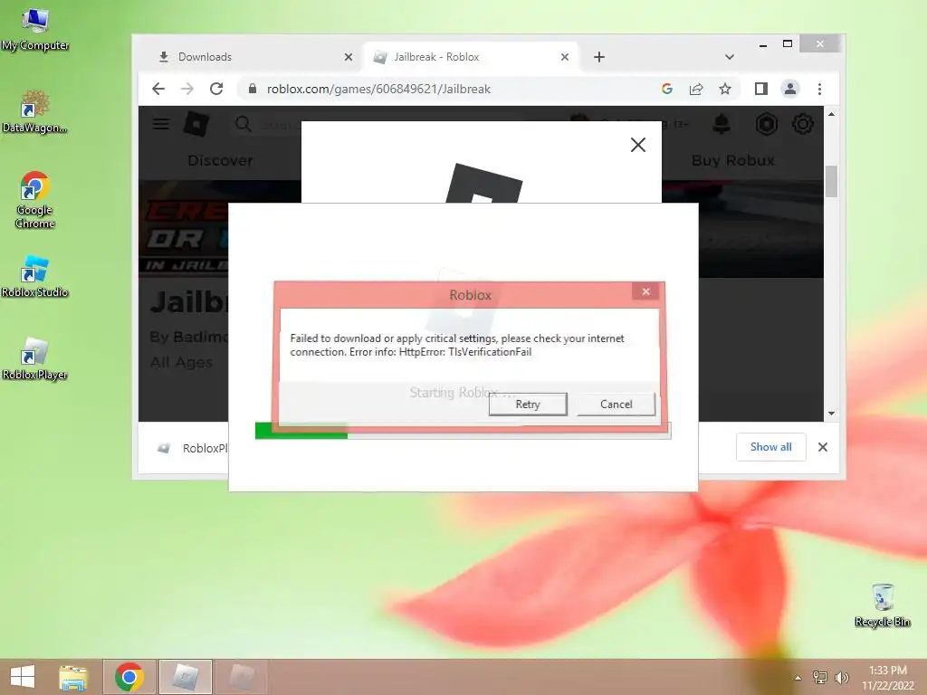Screen dimensions: 927x695
Task: Click the site lock icon
Action: point(253,89)
